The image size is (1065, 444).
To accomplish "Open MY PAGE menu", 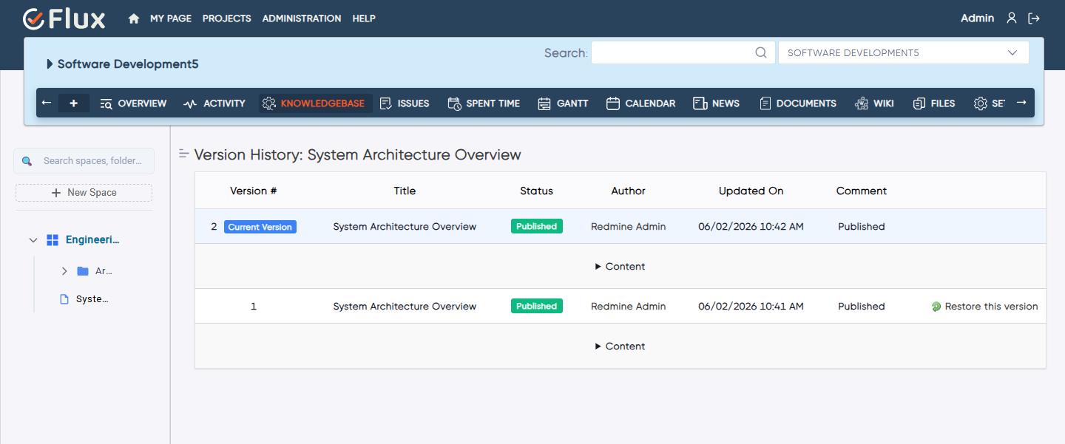I will (x=171, y=18).
